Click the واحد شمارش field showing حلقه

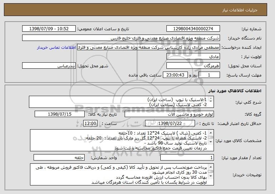coord(59,157)
